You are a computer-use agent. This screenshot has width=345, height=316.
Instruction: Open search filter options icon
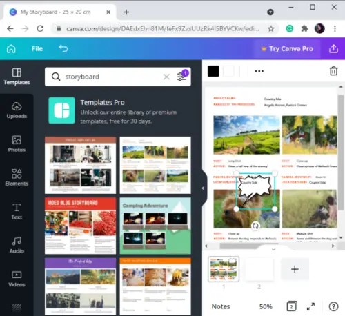coord(182,77)
